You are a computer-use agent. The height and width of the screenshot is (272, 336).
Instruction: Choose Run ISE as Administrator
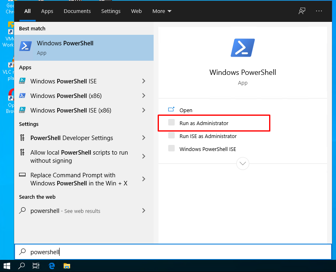[x=208, y=136]
